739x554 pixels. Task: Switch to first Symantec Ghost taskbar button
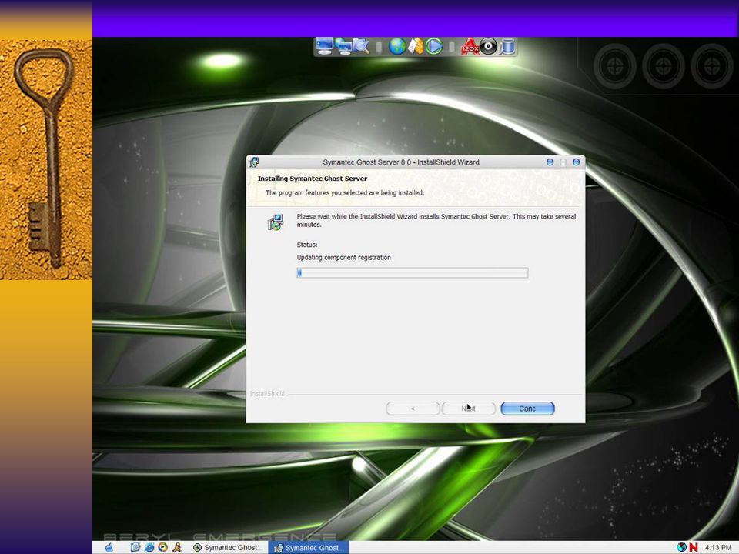(228, 547)
